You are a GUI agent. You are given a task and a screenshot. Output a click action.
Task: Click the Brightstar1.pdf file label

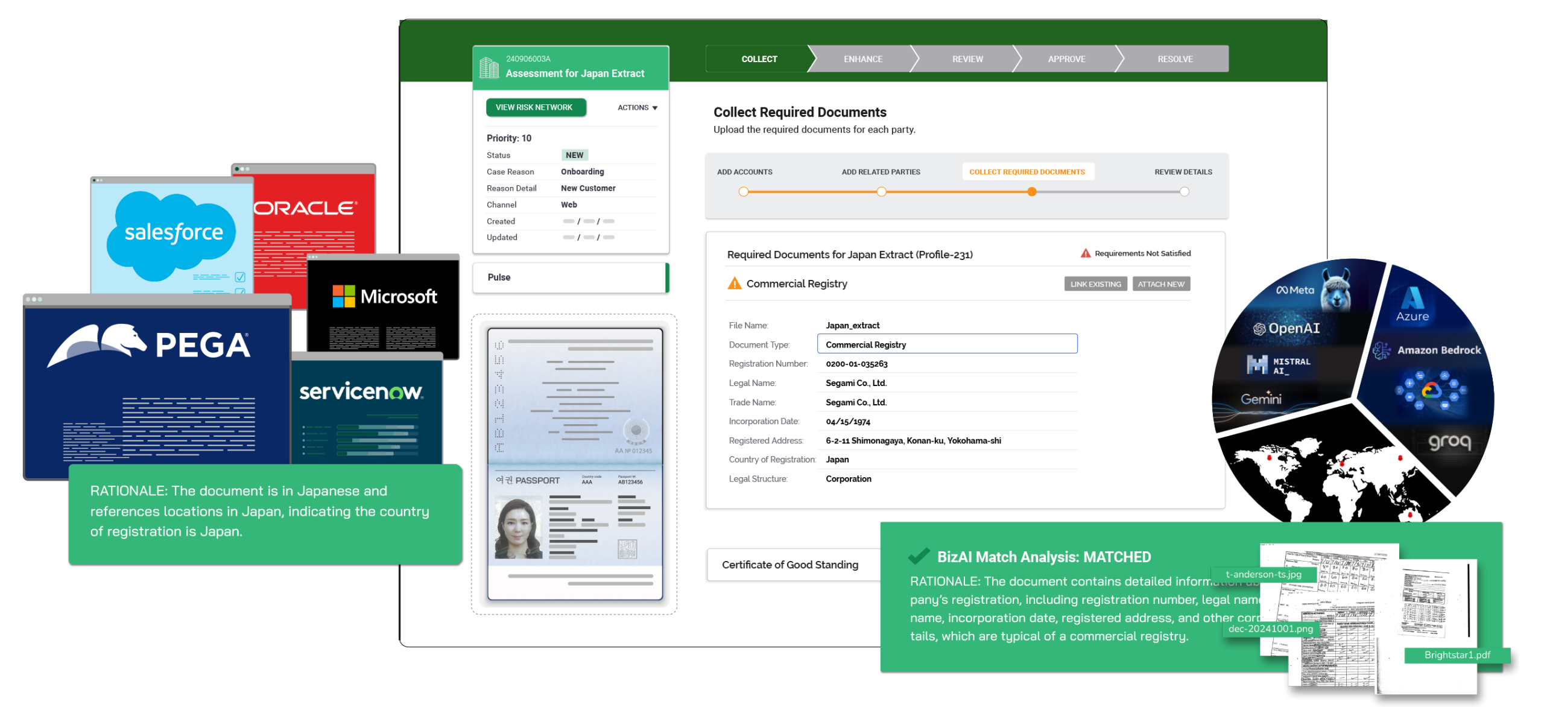pos(1457,655)
